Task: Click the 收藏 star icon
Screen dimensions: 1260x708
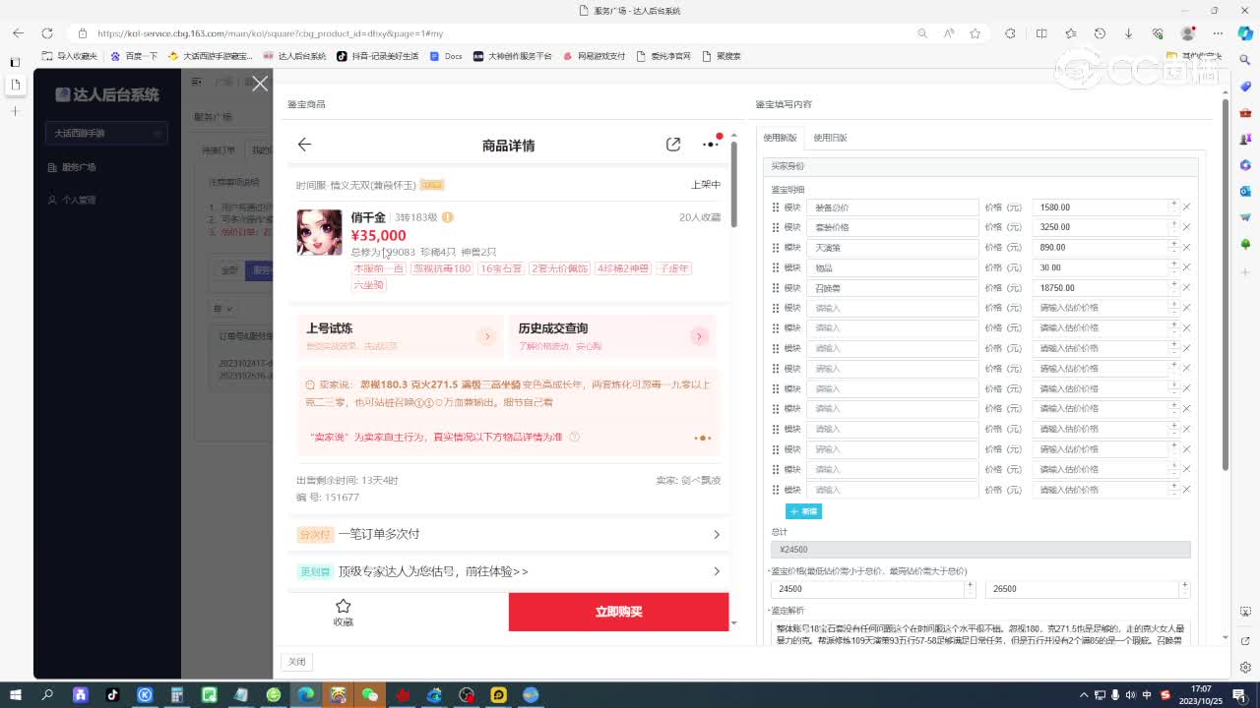Action: point(343,607)
